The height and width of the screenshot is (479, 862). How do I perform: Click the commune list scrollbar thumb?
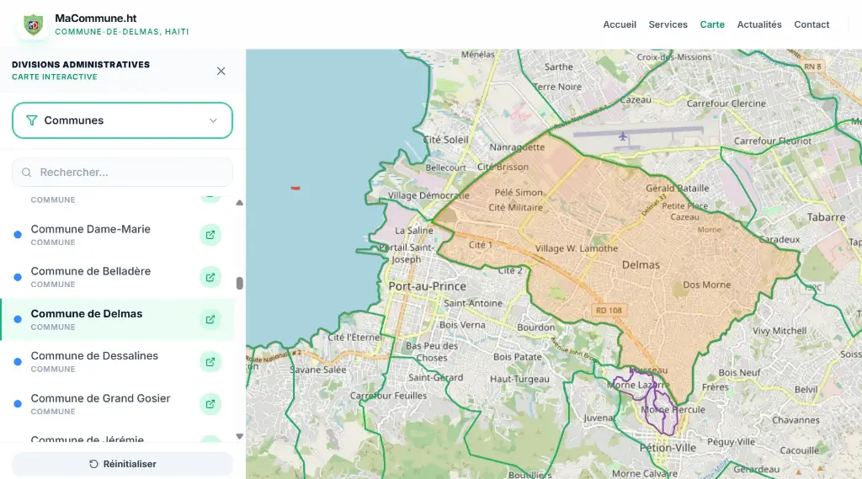pos(240,283)
